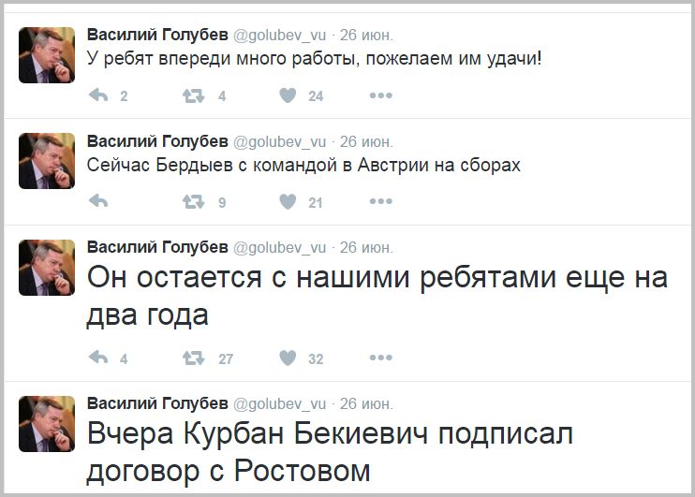695x497 pixels.
Task: Expand more actions on the Austria tweet
Action: [x=380, y=201]
